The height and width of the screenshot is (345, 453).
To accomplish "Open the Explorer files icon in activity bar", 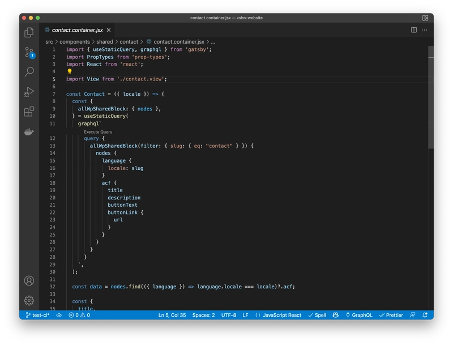I will coord(29,32).
